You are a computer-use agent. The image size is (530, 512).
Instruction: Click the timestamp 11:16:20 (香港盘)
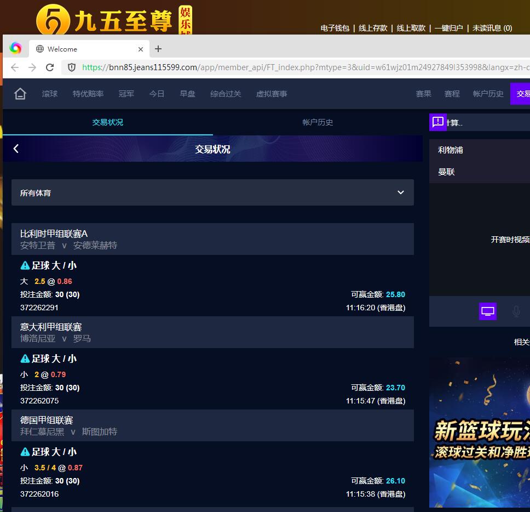(x=376, y=308)
